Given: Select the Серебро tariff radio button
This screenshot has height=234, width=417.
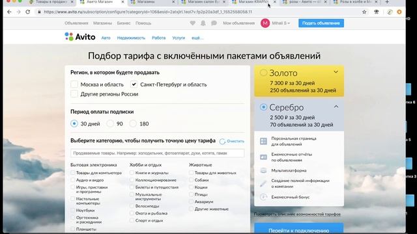Looking at the screenshot, I should click(263, 107).
